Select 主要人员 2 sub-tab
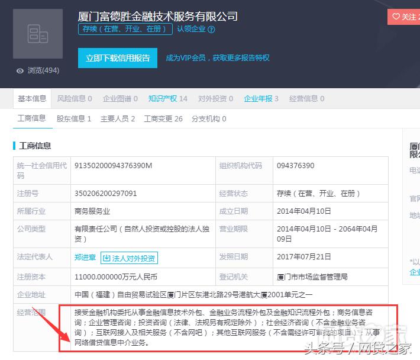The image size is (420, 360). 118,118
